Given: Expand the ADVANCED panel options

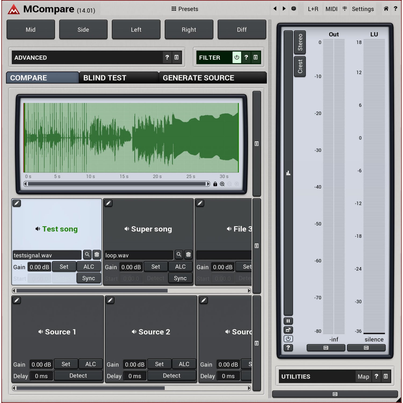Looking at the screenshot, I should pyautogui.click(x=177, y=57).
